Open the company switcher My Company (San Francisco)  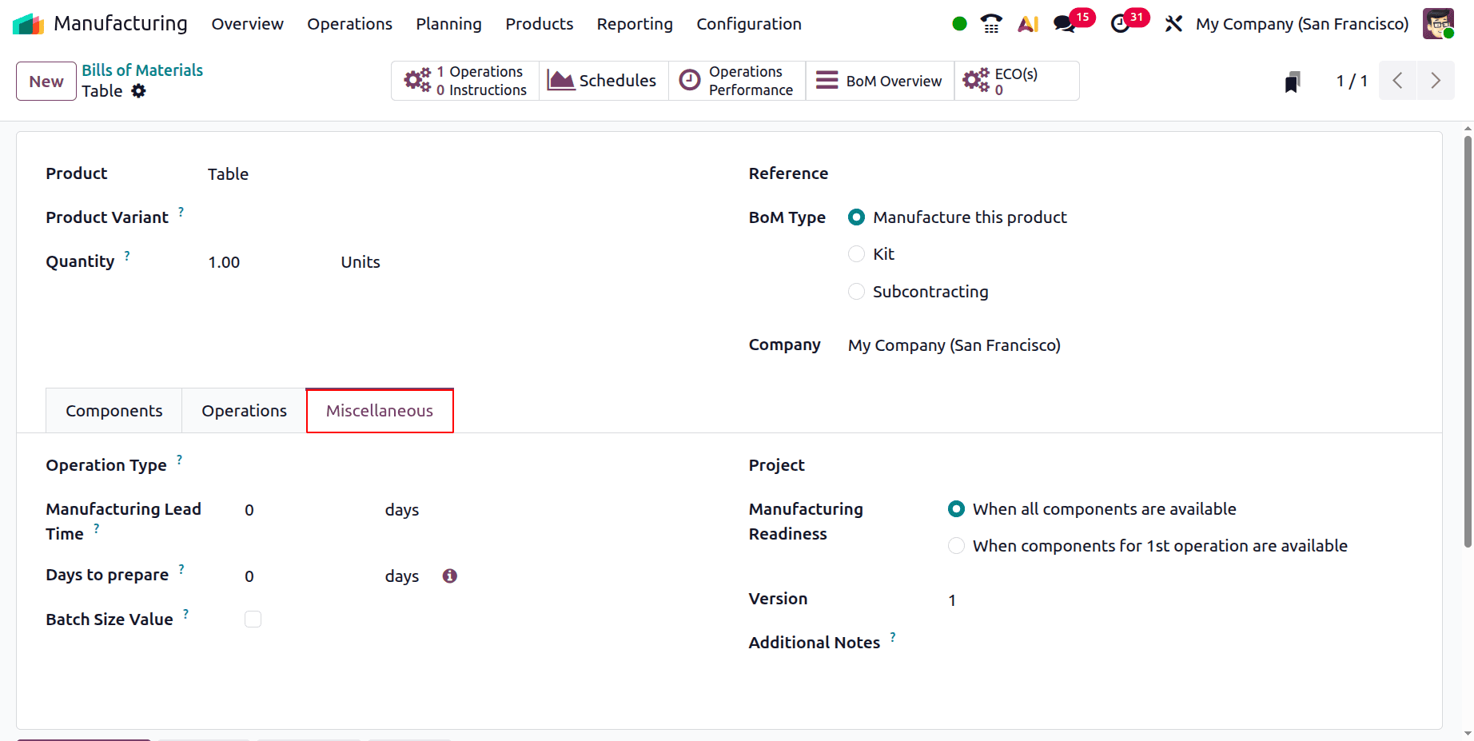pyautogui.click(x=1302, y=24)
